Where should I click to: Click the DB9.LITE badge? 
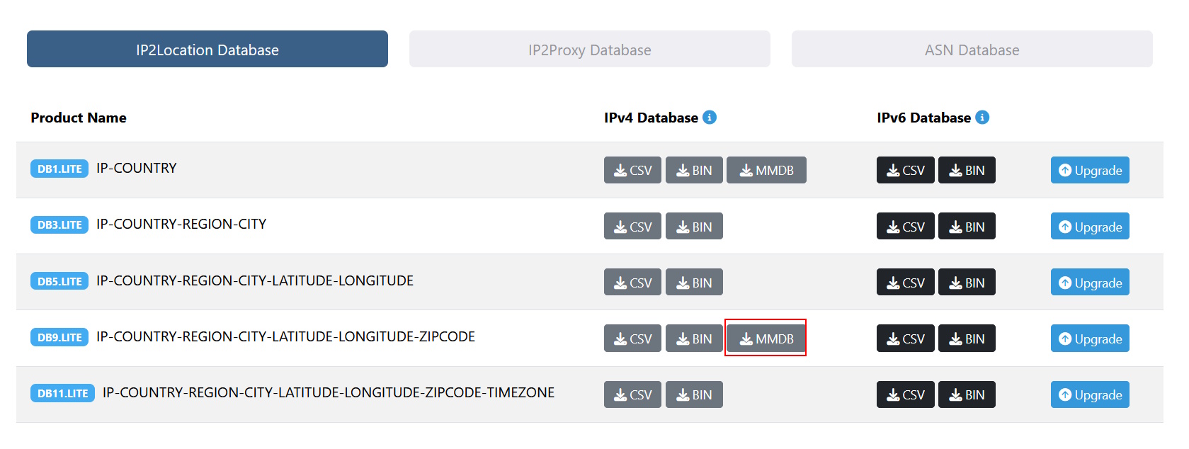pyautogui.click(x=59, y=337)
